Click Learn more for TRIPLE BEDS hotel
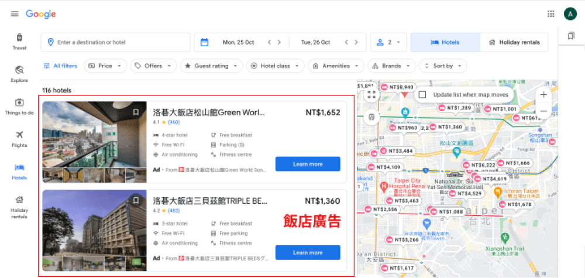Image resolution: width=585 pixels, height=278 pixels. (x=308, y=252)
